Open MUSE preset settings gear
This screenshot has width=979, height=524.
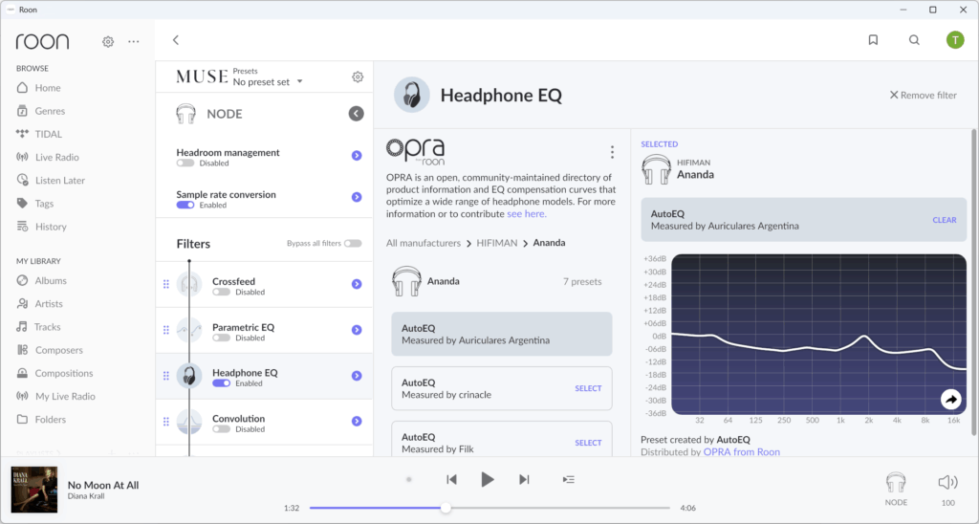358,77
